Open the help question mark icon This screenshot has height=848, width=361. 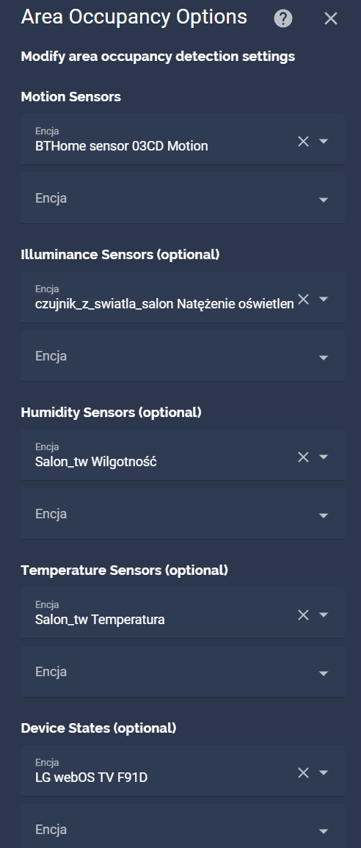point(283,19)
